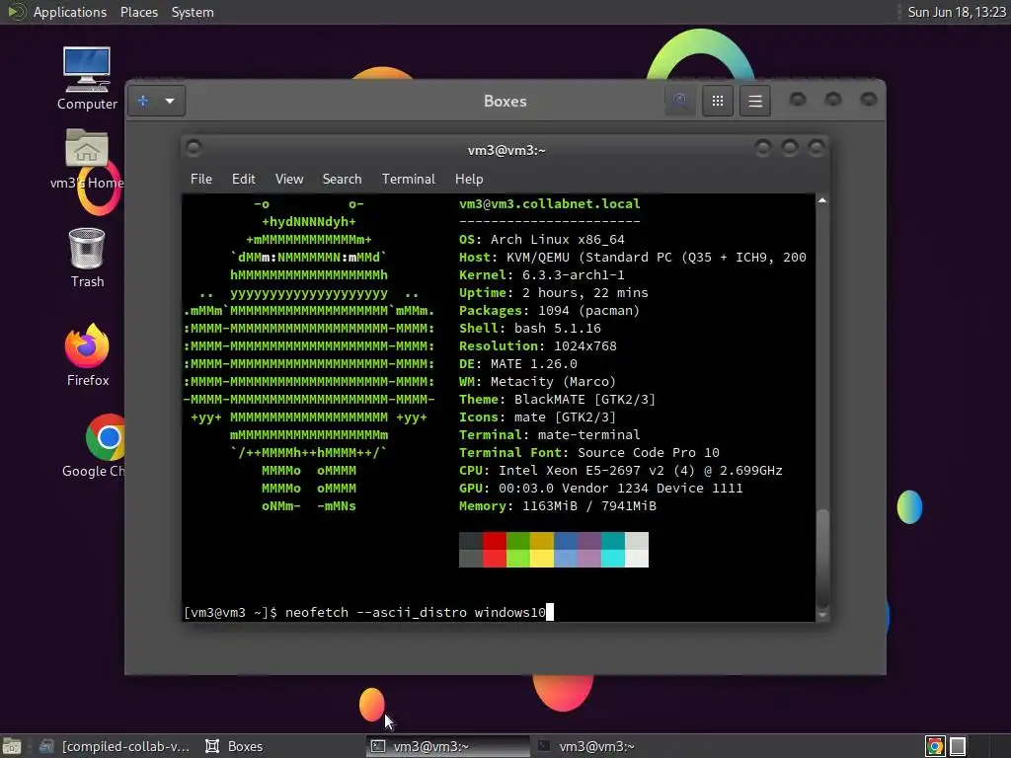The height and width of the screenshot is (758, 1011).
Task: Click the window menu button left of the terminal title
Action: point(194,148)
